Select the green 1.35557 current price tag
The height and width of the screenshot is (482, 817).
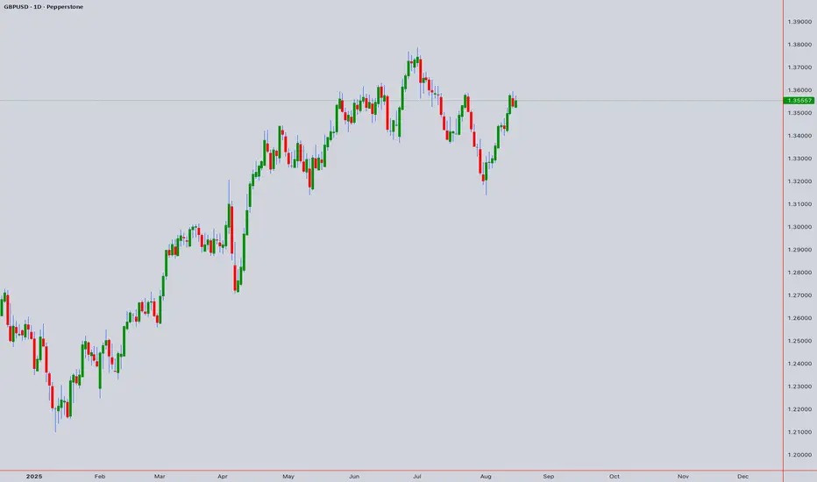tap(799, 100)
